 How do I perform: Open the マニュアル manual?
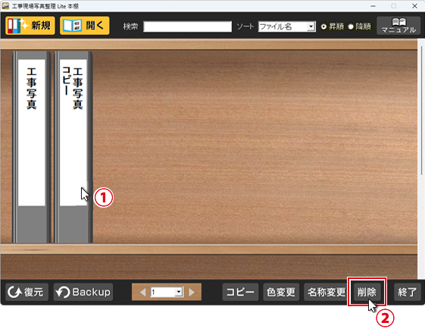(x=398, y=26)
